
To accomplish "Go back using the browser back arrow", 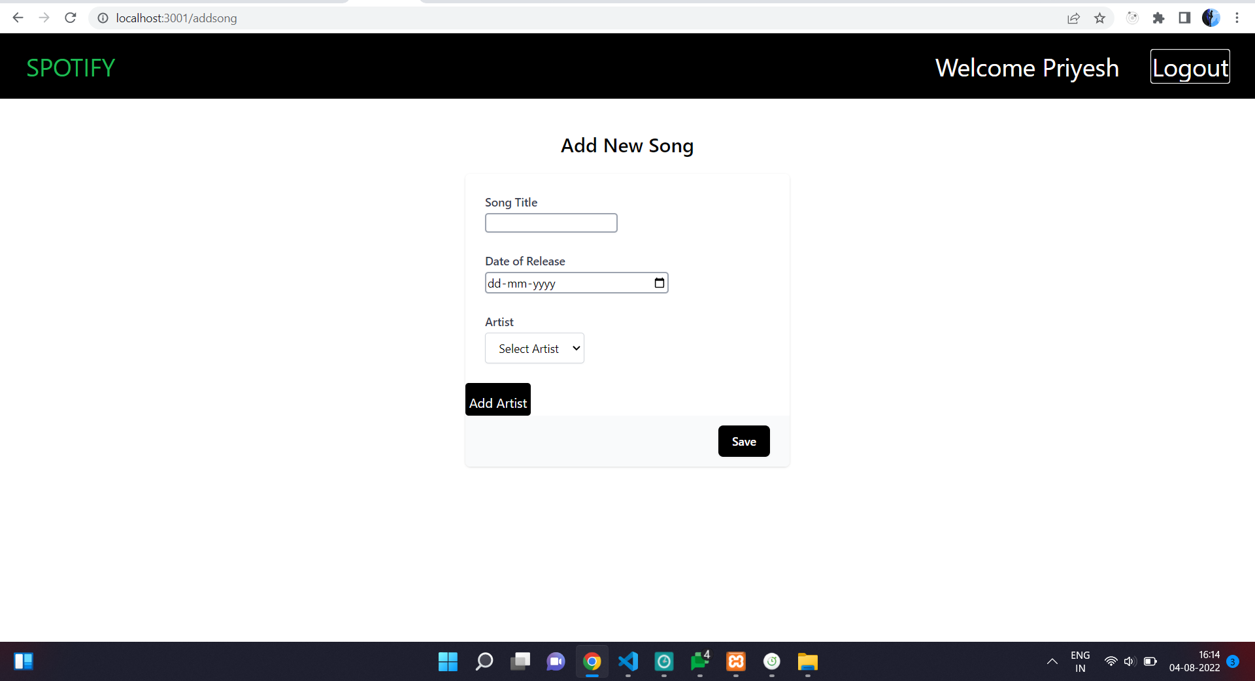I will click(x=18, y=18).
